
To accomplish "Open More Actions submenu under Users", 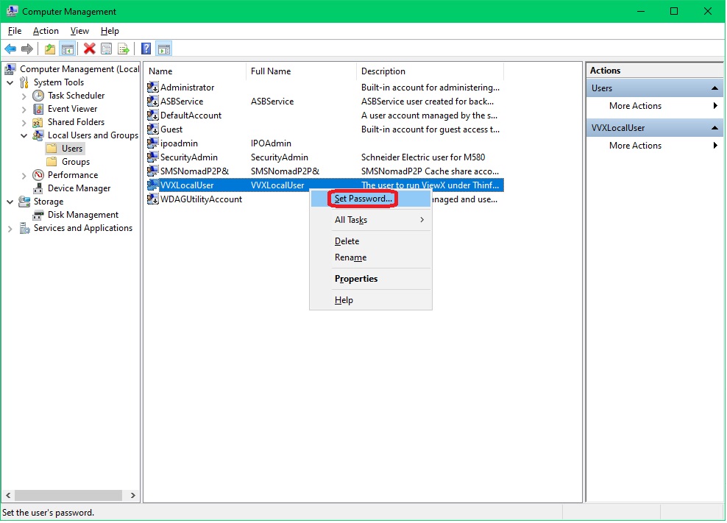I will click(x=654, y=106).
